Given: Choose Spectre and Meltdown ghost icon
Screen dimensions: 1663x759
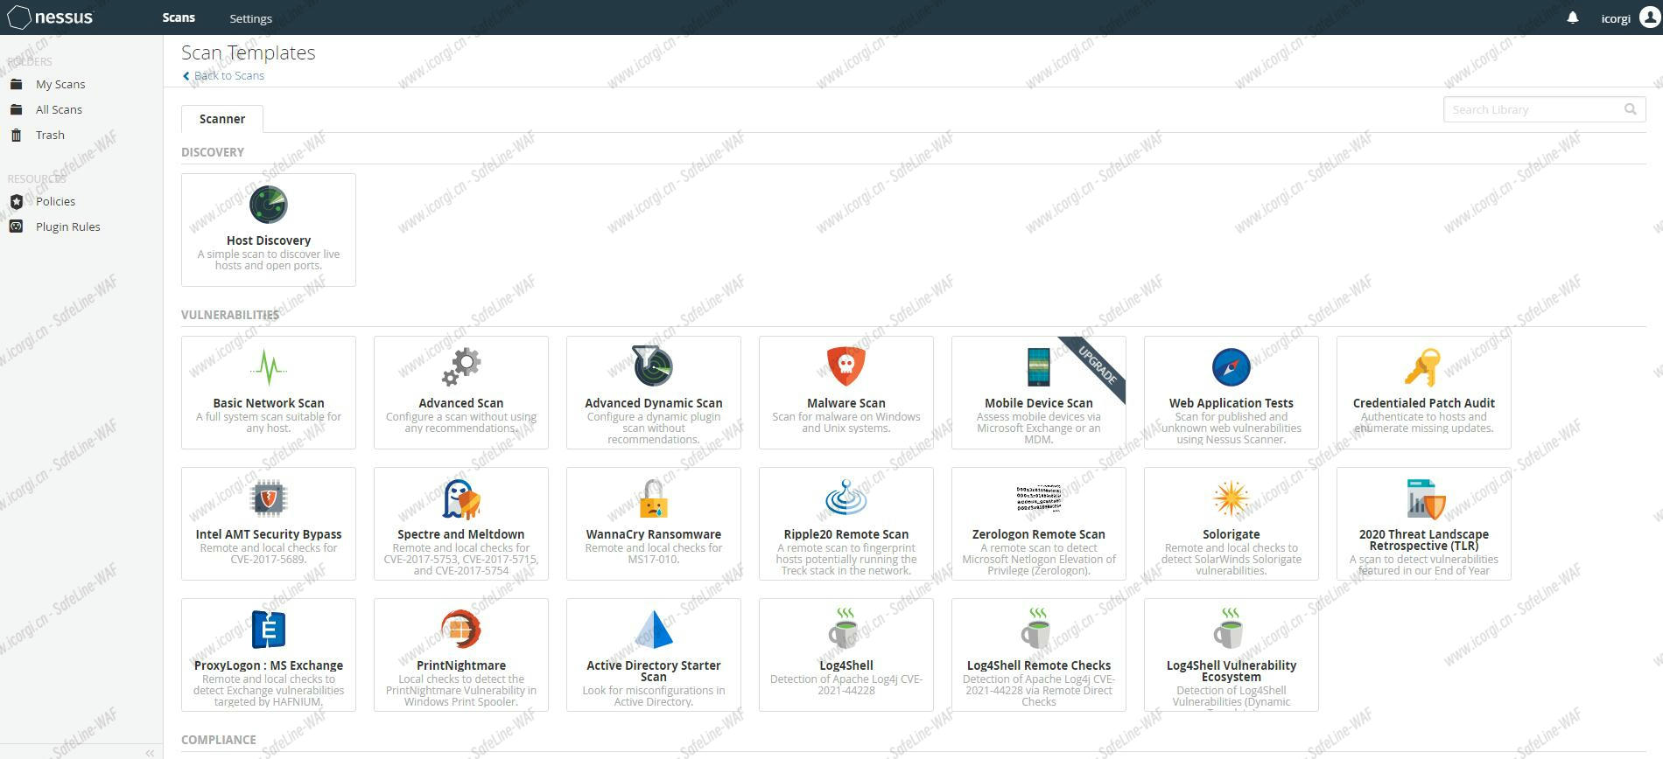Looking at the screenshot, I should pos(461,498).
